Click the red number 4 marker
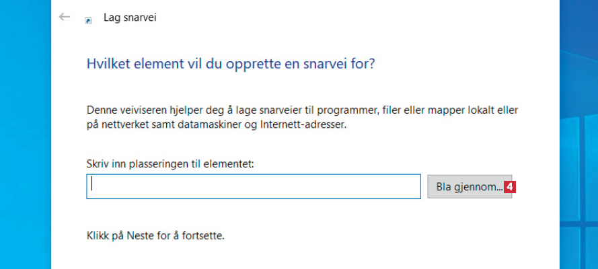Screen dimensions: 598x269 pyautogui.click(x=510, y=186)
